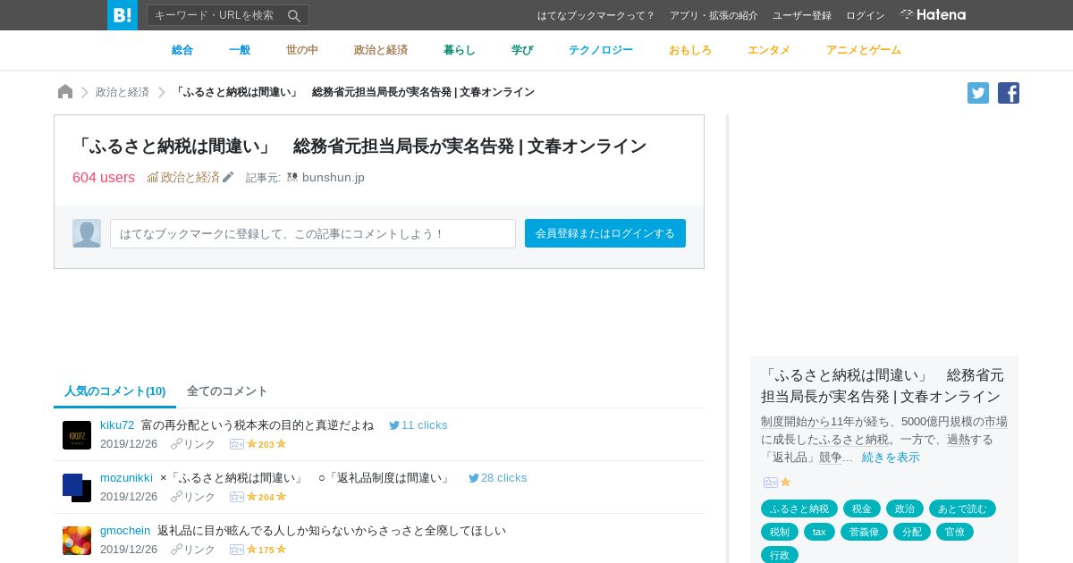This screenshot has width=1073, height=563.
Task: Open the アニメとゲーム category tab
Action: coord(864,50)
